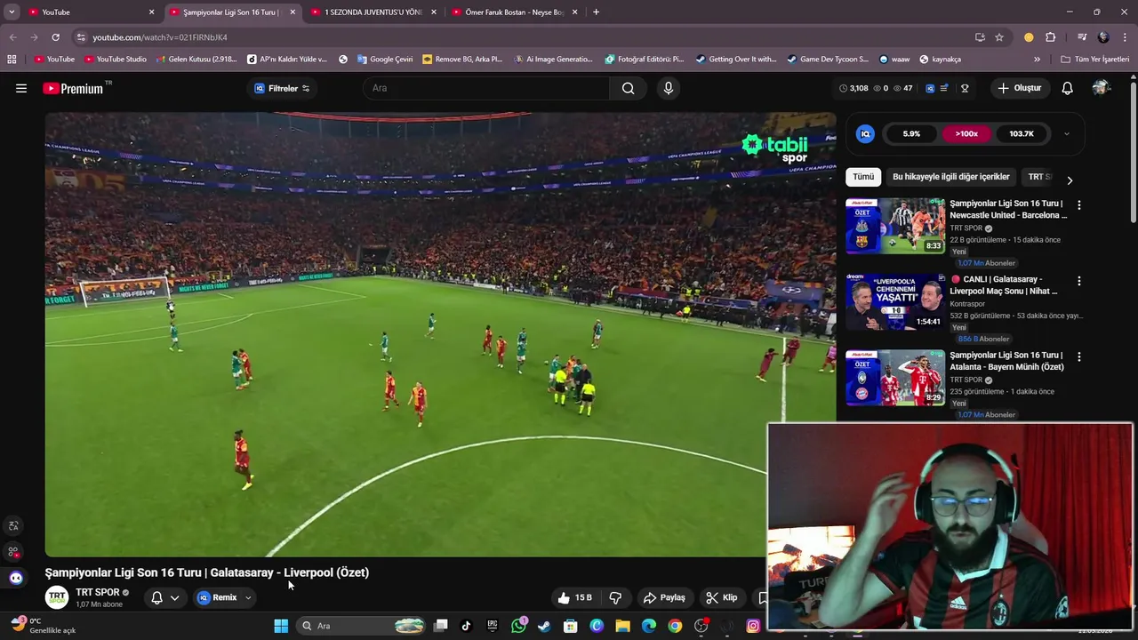The image size is (1138, 640).
Task: Click the Oluştur create button
Action: tap(1019, 88)
